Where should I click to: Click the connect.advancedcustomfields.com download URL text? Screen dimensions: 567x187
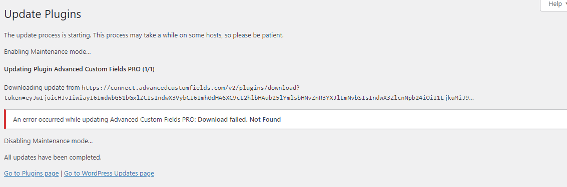click(x=191, y=88)
